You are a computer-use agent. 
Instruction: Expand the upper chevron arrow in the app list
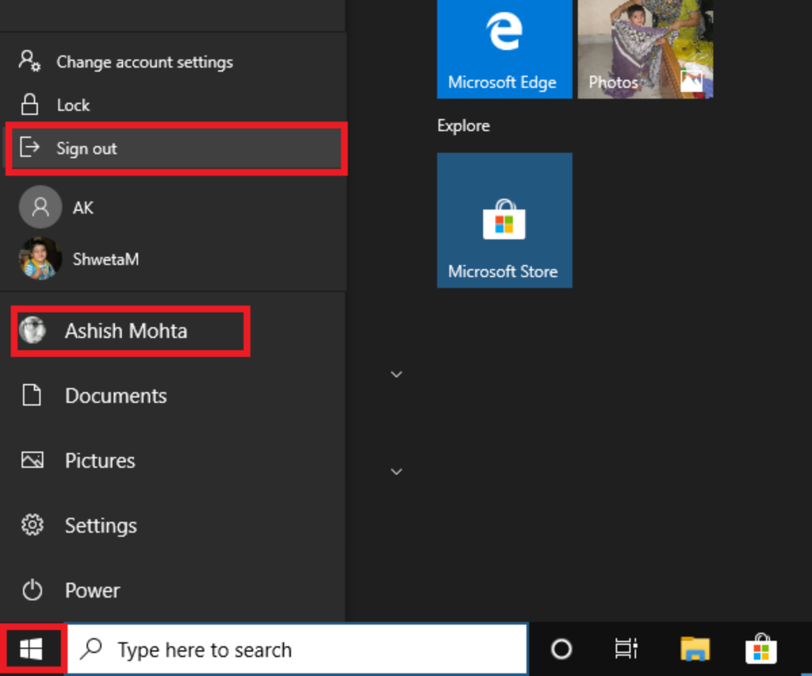point(397,375)
